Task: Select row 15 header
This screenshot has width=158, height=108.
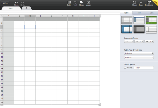Action: (x=2, y=72)
